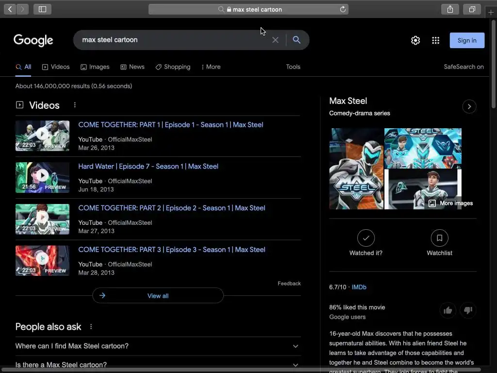Click the vertical page scrollbar

click(493, 64)
